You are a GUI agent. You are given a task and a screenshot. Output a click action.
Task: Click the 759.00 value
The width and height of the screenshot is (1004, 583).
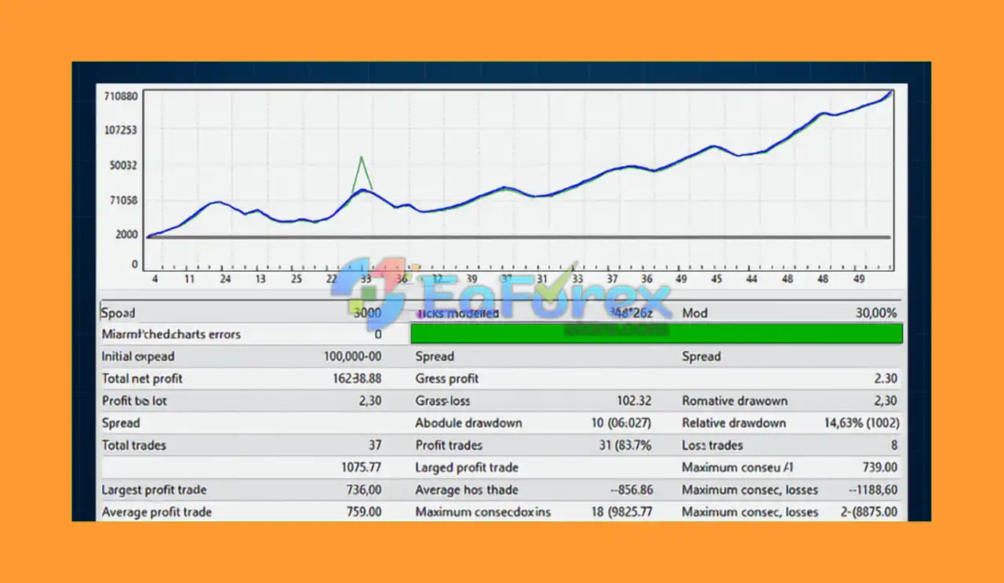tap(364, 512)
